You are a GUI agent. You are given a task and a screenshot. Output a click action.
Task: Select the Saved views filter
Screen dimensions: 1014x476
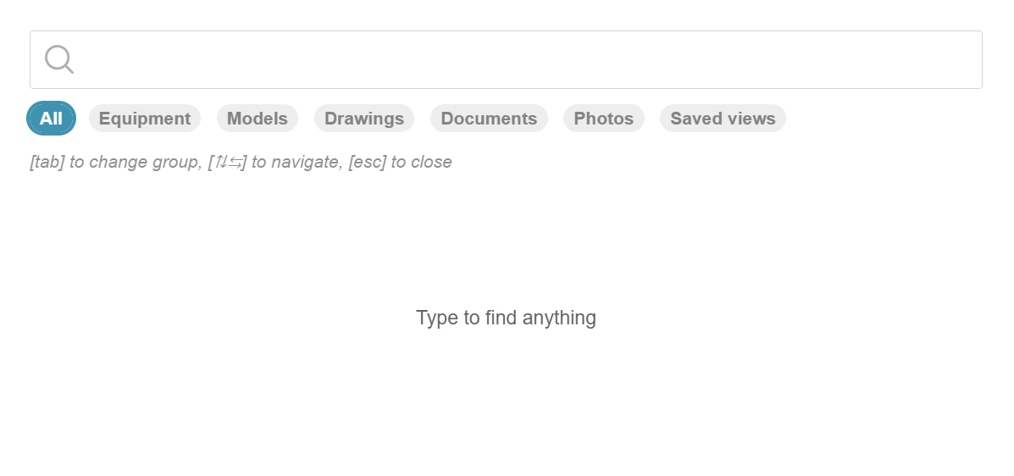click(x=723, y=119)
